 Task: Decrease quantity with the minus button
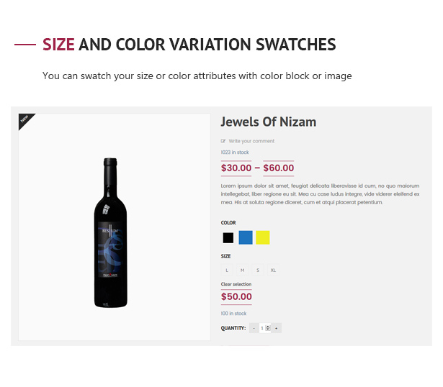click(254, 328)
